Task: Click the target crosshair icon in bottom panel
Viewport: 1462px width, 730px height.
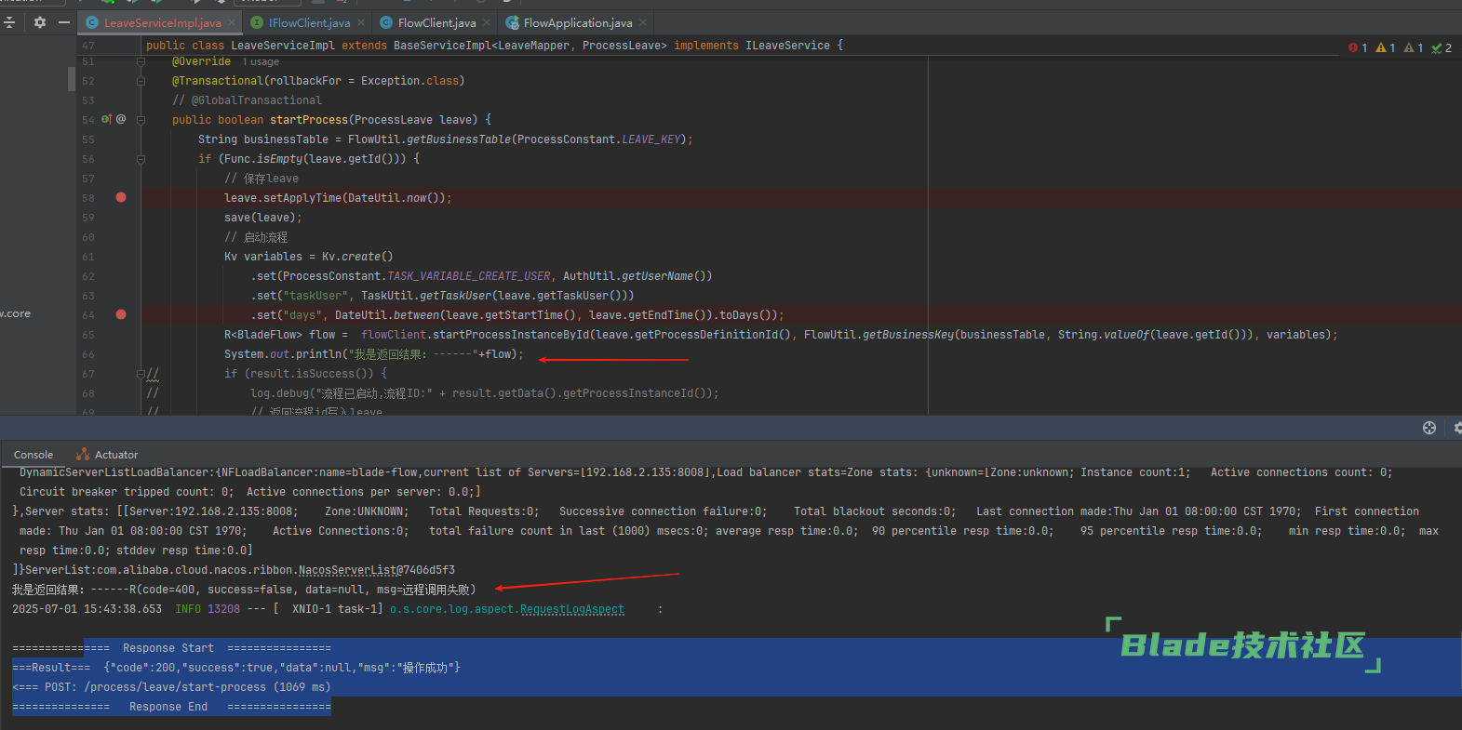Action: coord(1429,428)
